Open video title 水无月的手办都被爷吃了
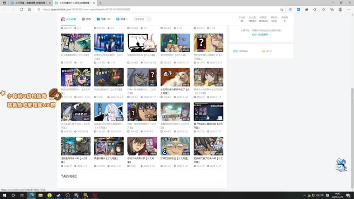Screen dimensions: 354x199 click(175, 91)
